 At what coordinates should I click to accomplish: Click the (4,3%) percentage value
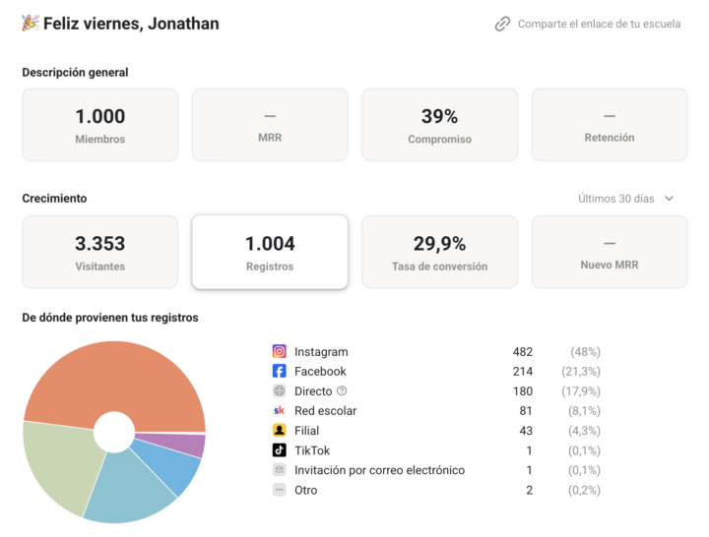pos(584,431)
